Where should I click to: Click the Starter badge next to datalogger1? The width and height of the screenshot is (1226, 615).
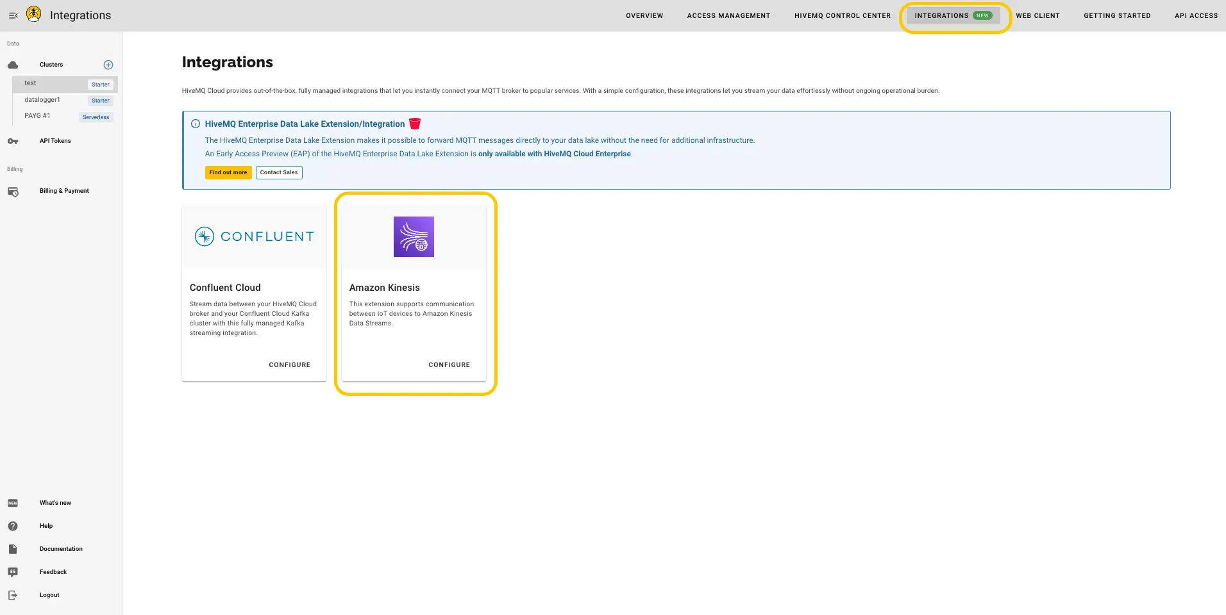pyautogui.click(x=101, y=101)
